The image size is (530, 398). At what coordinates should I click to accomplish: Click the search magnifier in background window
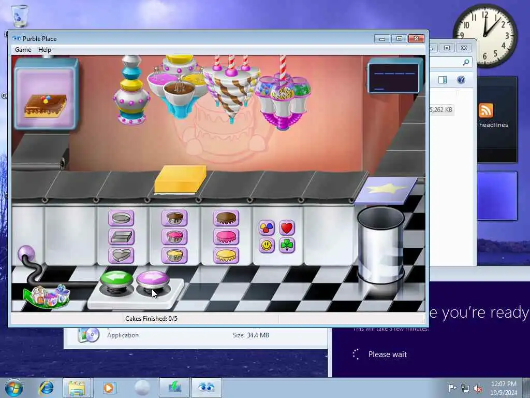pyautogui.click(x=466, y=62)
